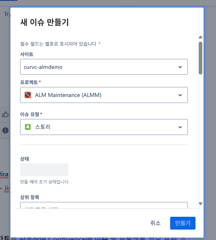Screen dimensions: 216x240
Task: Click the 프로젝트 field label
Action: [29, 82]
